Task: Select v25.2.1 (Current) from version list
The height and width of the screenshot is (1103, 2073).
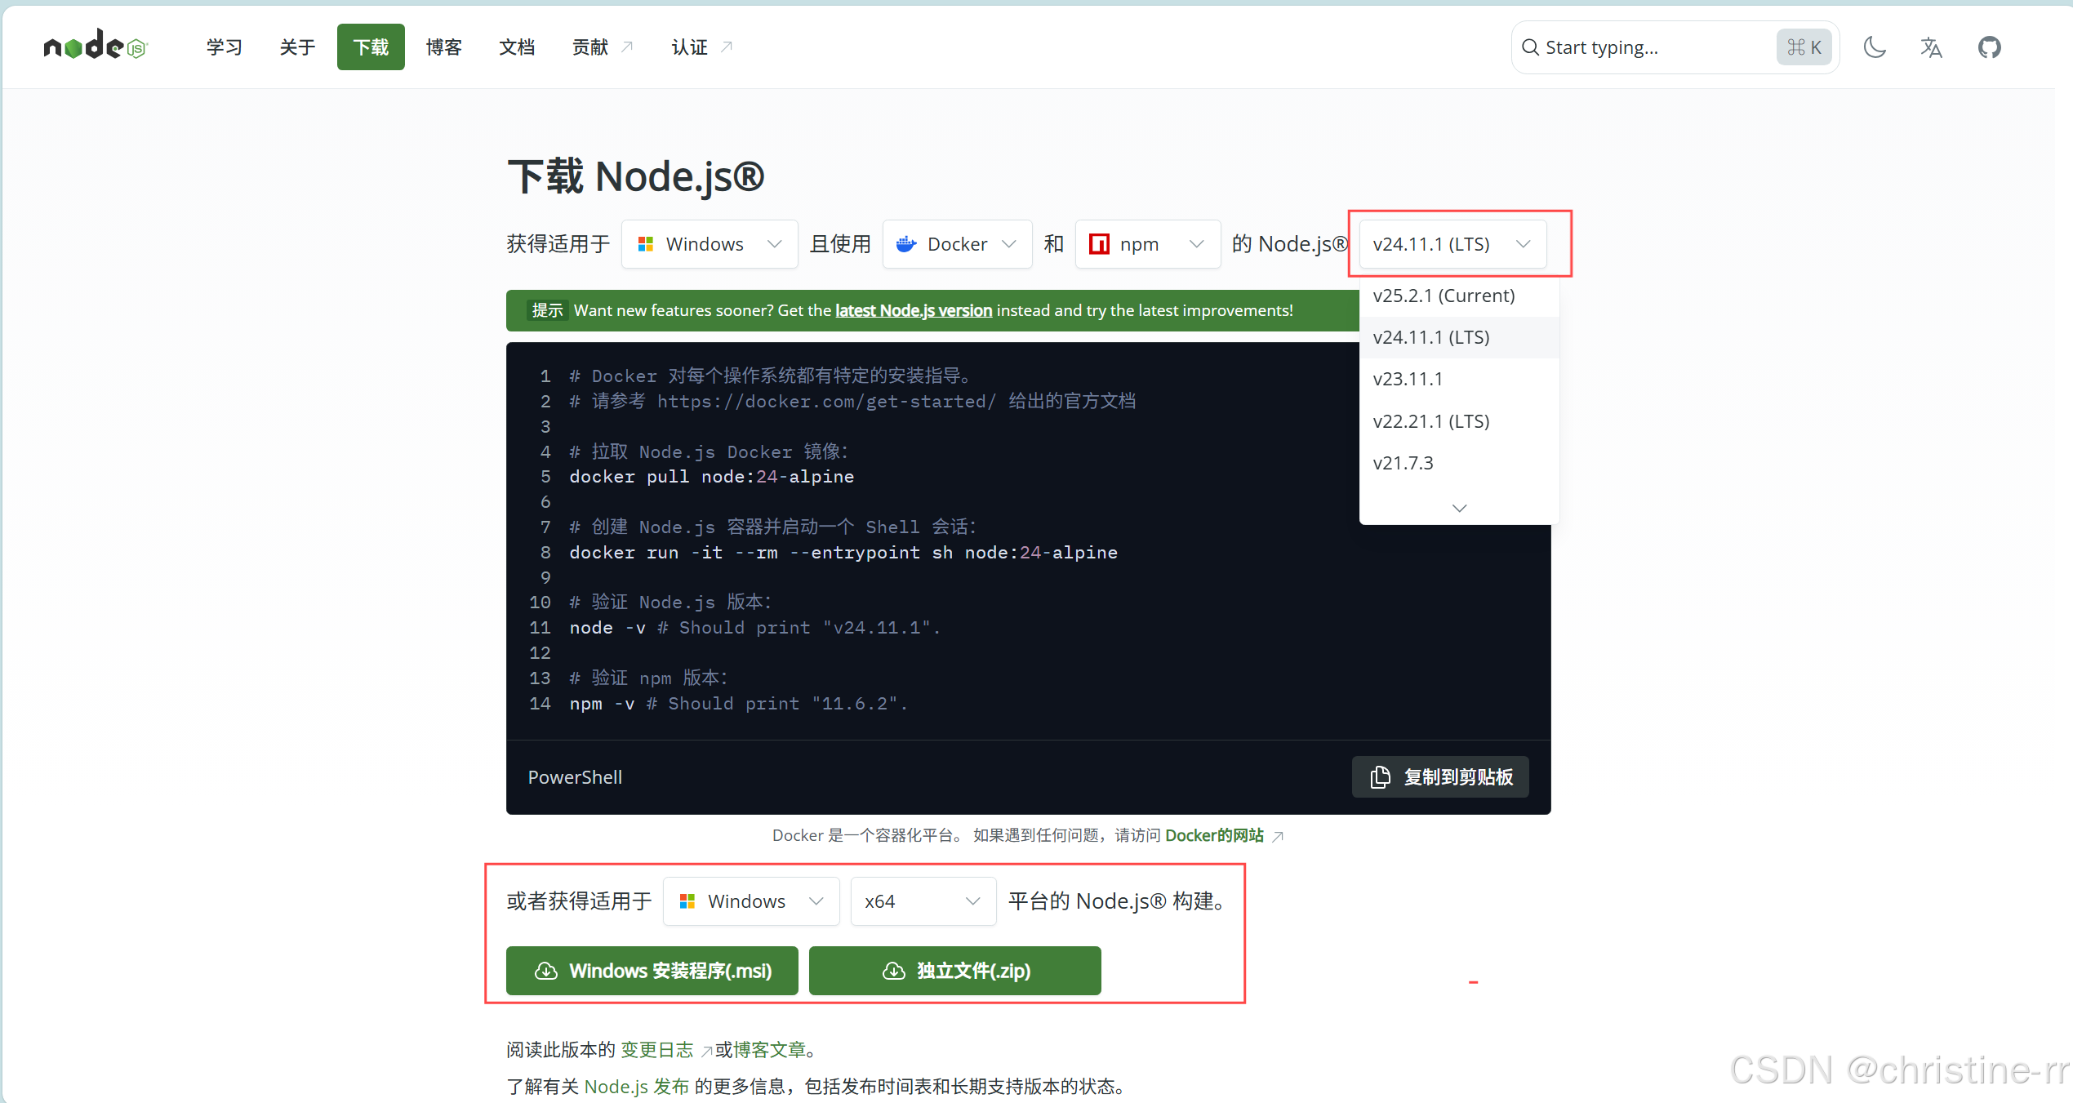Action: [x=1444, y=296]
